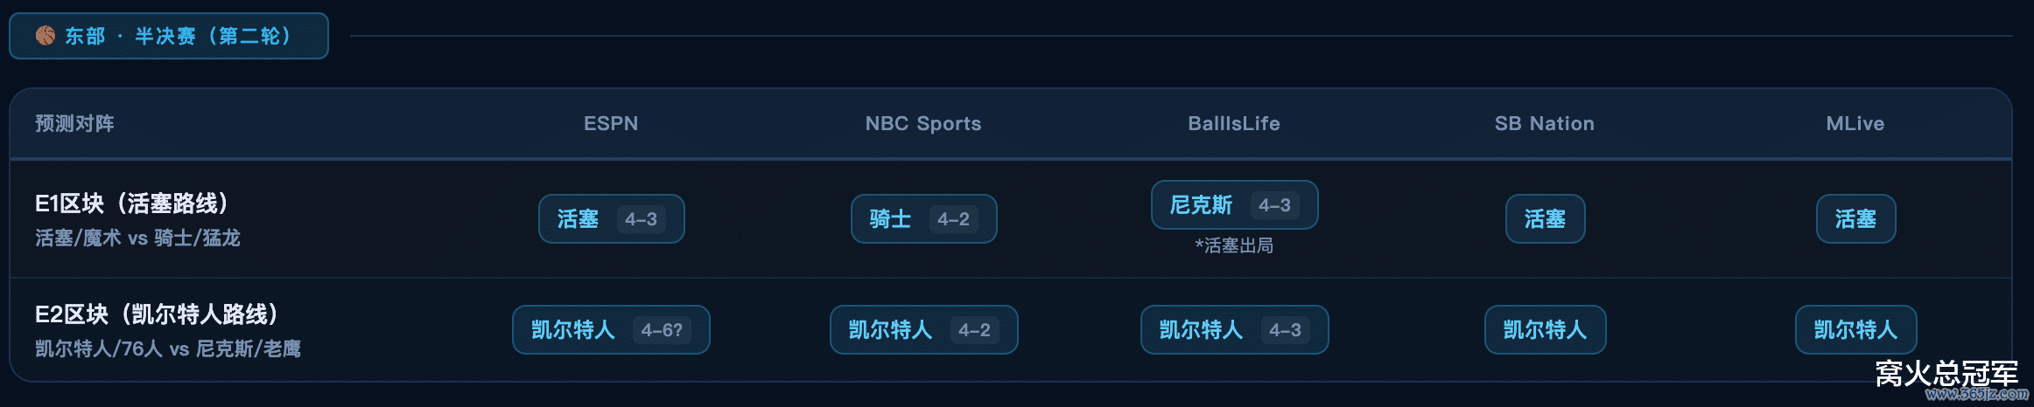This screenshot has height=407, width=2034.
Task: Select the 东部 · 半决赛（第二轮）header tab
Action: pyautogui.click(x=169, y=36)
